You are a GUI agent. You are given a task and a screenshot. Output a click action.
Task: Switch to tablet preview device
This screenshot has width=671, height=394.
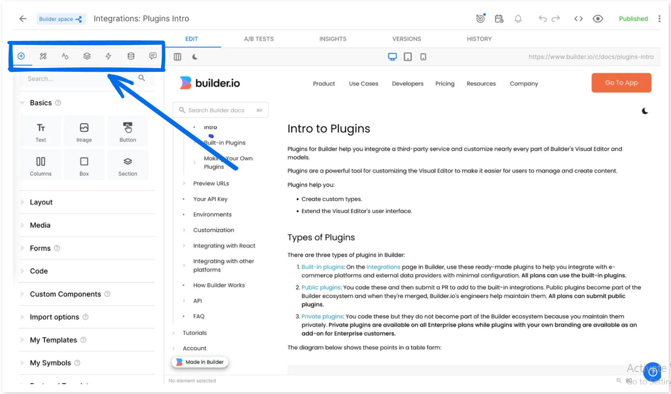pyautogui.click(x=408, y=57)
